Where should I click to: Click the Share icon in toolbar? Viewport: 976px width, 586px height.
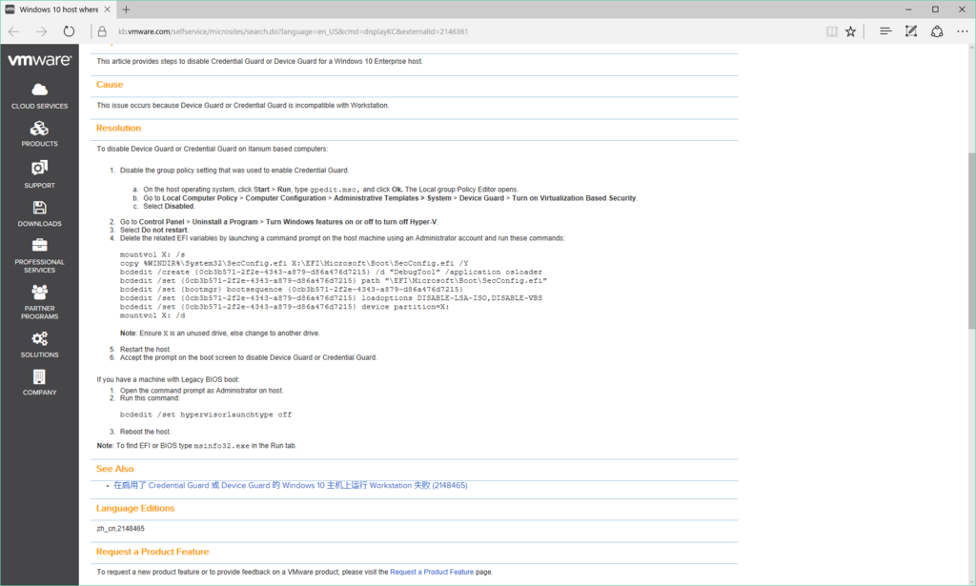[937, 31]
